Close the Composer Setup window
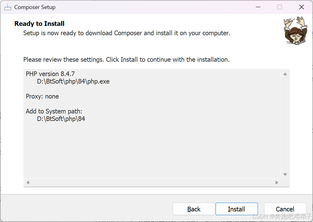 point(301,7)
